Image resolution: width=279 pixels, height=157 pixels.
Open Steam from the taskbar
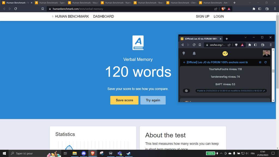(129, 153)
